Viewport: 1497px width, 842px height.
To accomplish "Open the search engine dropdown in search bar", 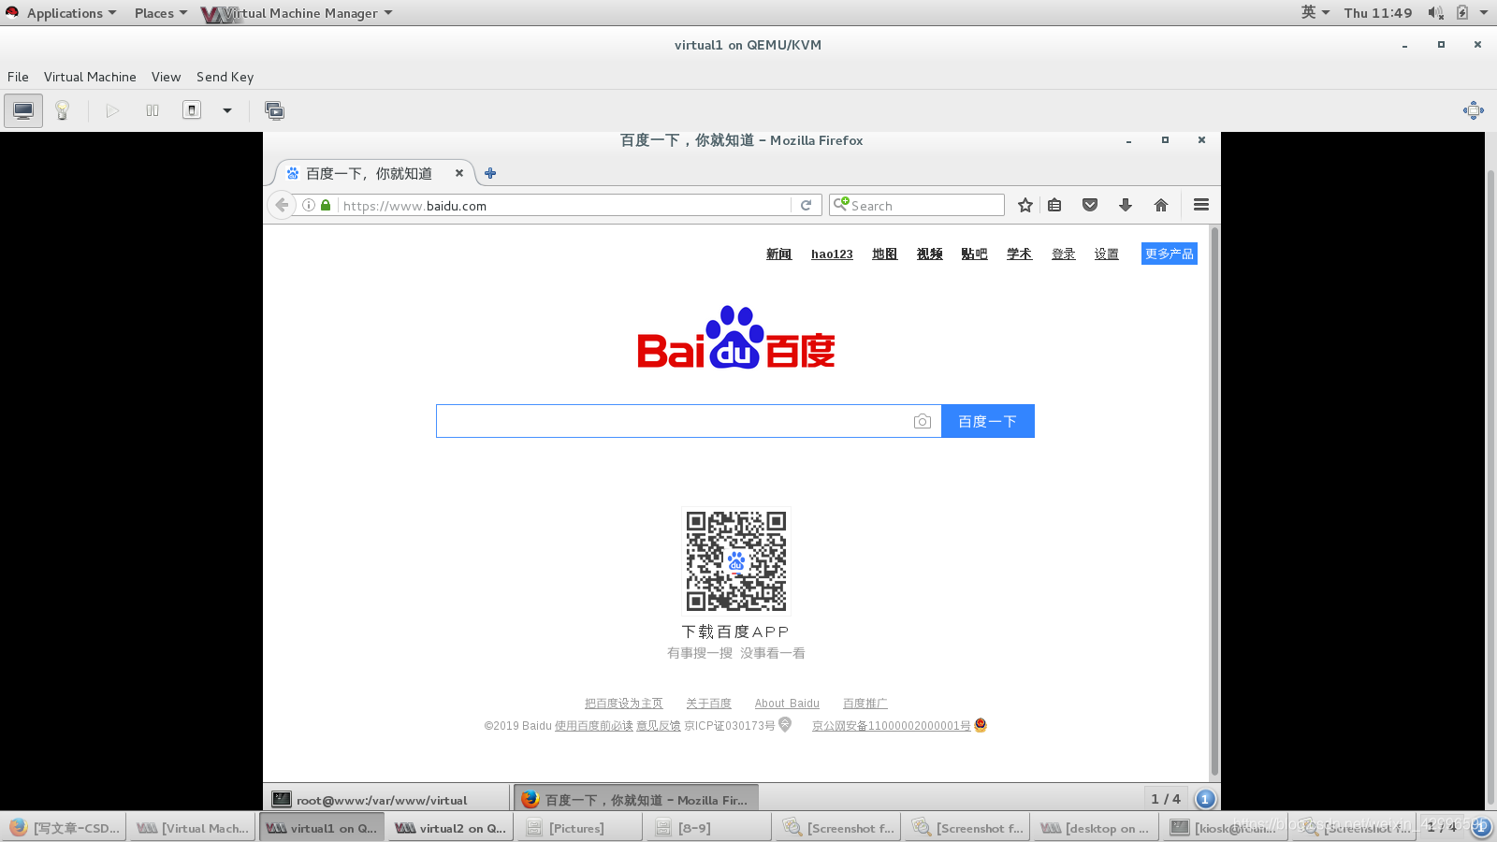I will (x=841, y=204).
